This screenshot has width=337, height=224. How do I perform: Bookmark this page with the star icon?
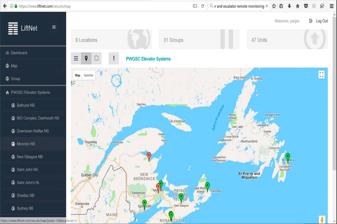coord(274,6)
